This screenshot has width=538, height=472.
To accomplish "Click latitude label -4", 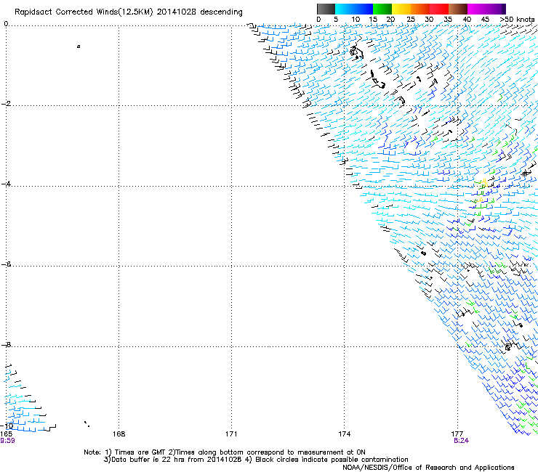I will coord(6,184).
